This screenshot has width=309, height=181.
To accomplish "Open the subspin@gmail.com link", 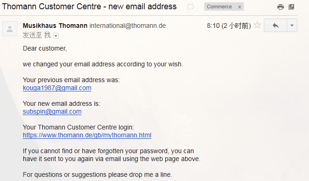I will click(52, 112).
